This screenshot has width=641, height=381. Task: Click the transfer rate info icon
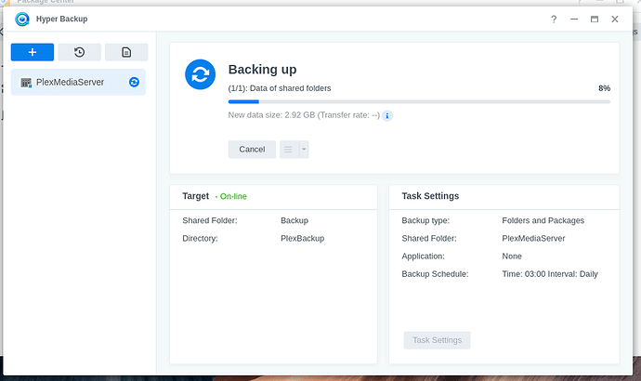[387, 115]
